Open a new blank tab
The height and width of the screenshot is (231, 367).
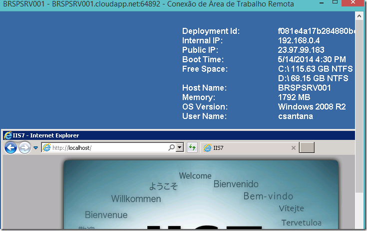tap(308, 147)
